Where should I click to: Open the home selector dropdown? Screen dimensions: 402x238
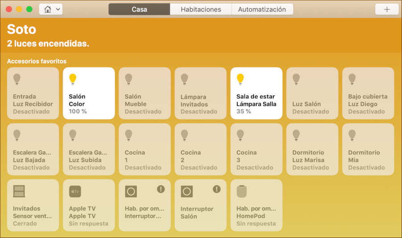51,9
